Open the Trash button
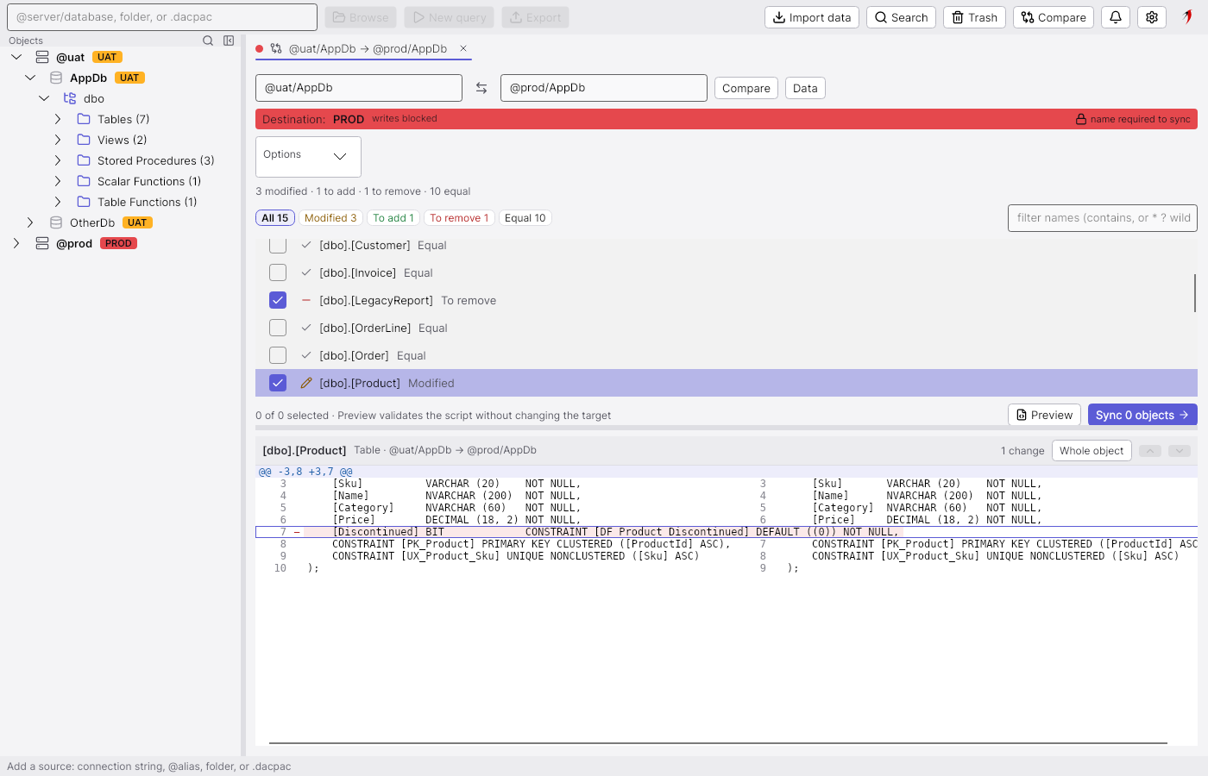The image size is (1208, 776). tap(974, 17)
